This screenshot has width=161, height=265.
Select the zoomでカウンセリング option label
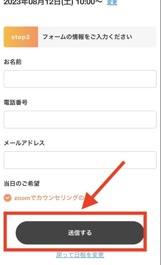click(49, 198)
